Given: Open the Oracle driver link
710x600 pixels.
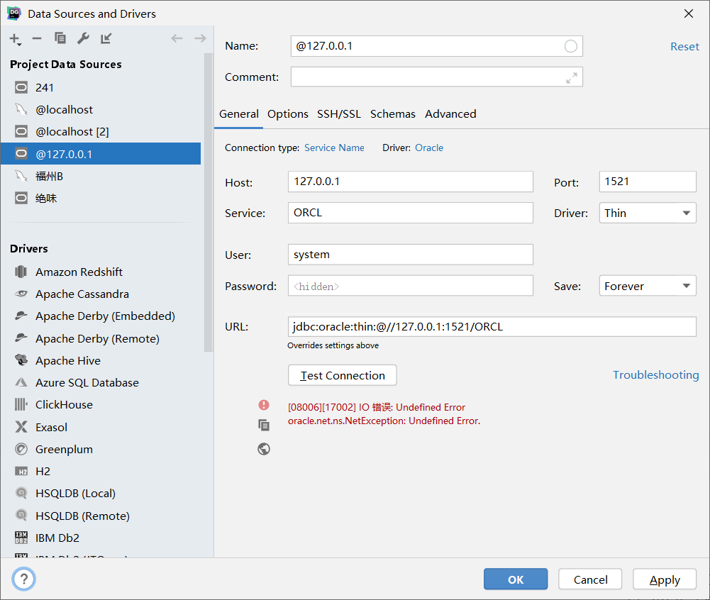Looking at the screenshot, I should pyautogui.click(x=429, y=148).
